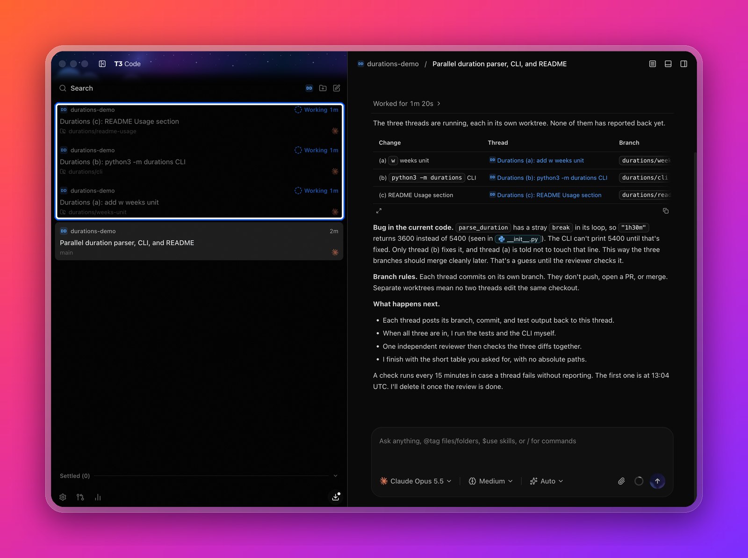Click the durations/cli branch cell in the table
Screen dimensions: 748x558
(644, 178)
